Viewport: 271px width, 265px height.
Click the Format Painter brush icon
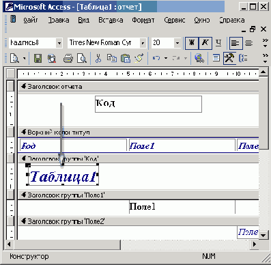139,58
